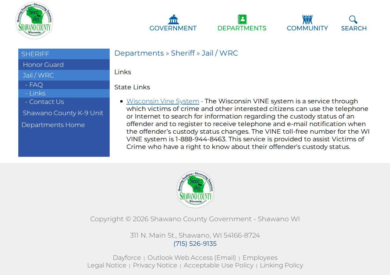390x275 pixels.
Task: Click the Departments address book icon
Action: point(242,19)
